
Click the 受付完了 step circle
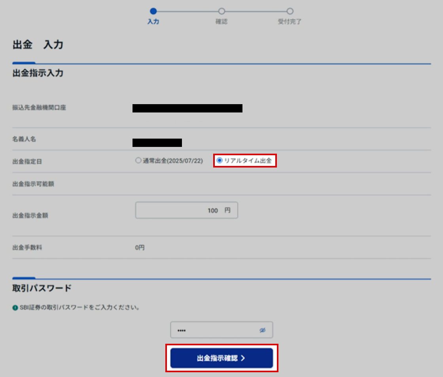click(290, 11)
